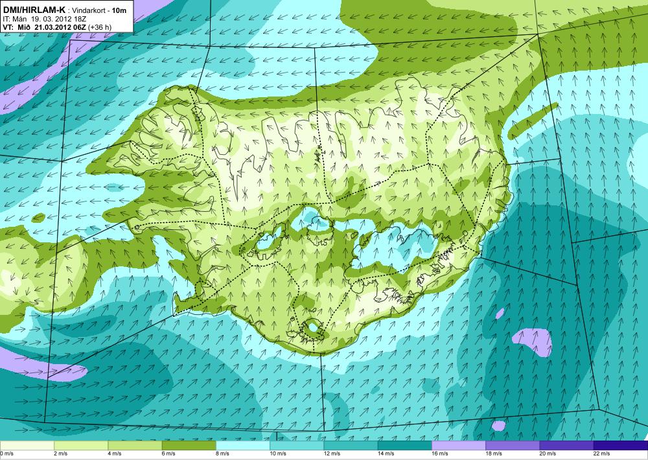Image resolution: width=648 pixels, height=460 pixels.
Task: Click the '12 m/s' legend label
Action: click(x=332, y=454)
